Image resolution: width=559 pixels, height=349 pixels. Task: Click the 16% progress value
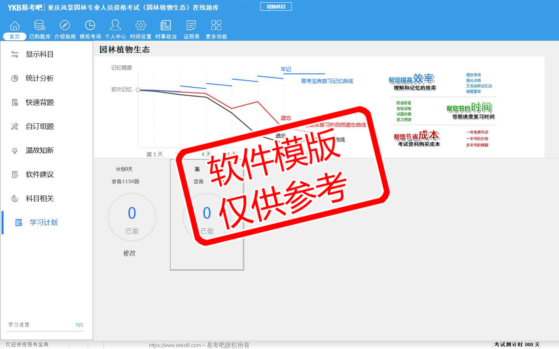(79, 325)
